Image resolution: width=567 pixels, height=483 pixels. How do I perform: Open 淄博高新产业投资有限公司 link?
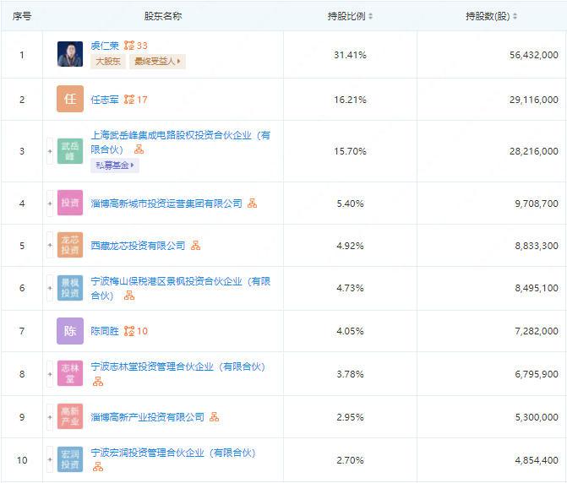(x=147, y=417)
